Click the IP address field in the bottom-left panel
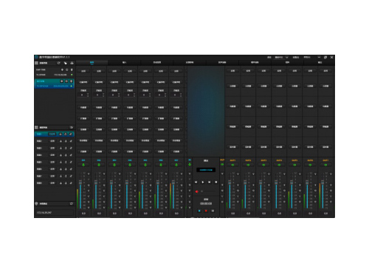This screenshot has width=369, height=272. click(55, 212)
